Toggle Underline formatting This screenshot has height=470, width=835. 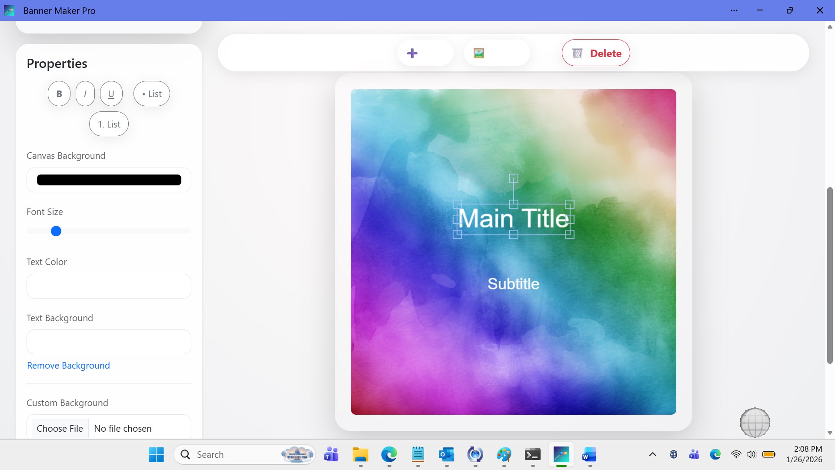(111, 94)
